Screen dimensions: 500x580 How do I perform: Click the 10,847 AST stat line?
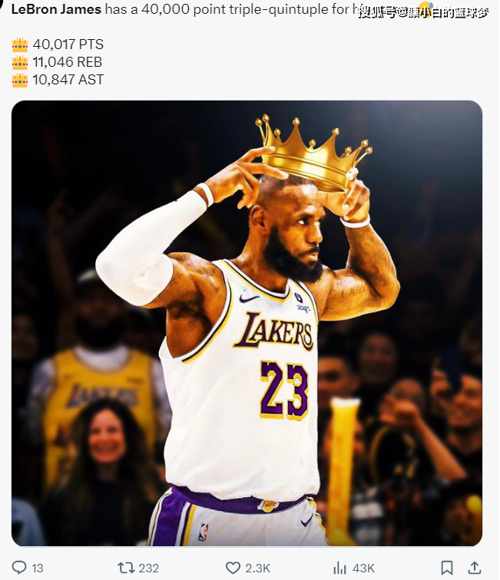pos(68,80)
